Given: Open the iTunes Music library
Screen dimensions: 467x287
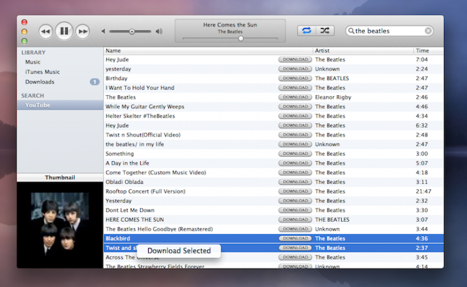Looking at the screenshot, I should pyautogui.click(x=42, y=72).
